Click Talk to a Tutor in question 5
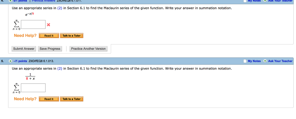 tap(72, 99)
